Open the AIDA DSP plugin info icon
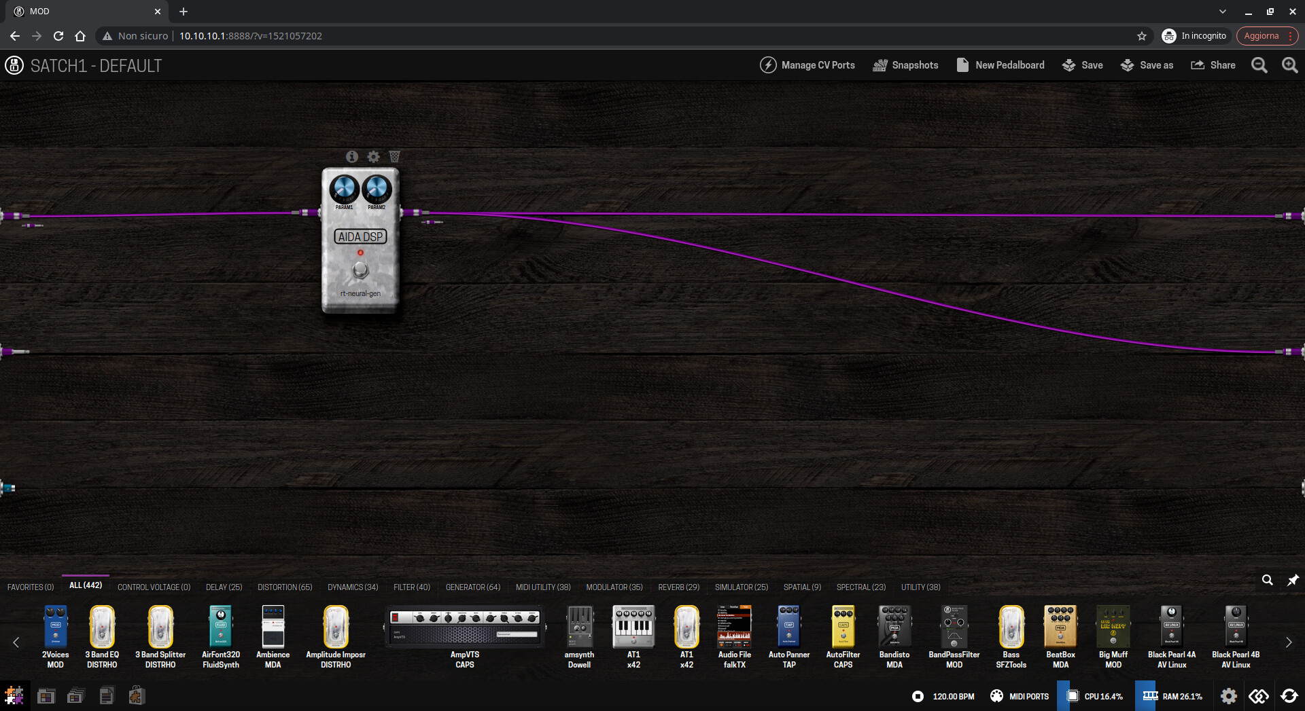 [x=351, y=157]
